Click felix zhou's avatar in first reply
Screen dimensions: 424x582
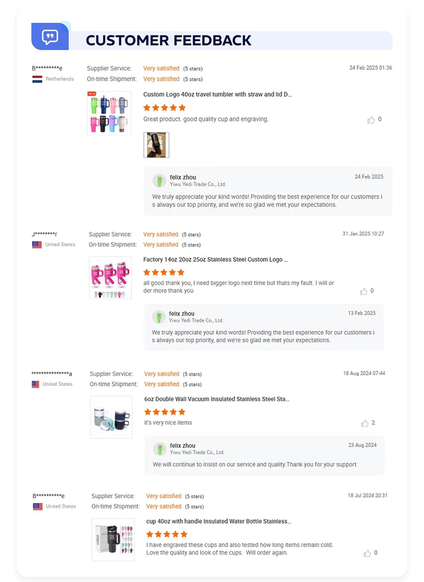pyautogui.click(x=159, y=180)
